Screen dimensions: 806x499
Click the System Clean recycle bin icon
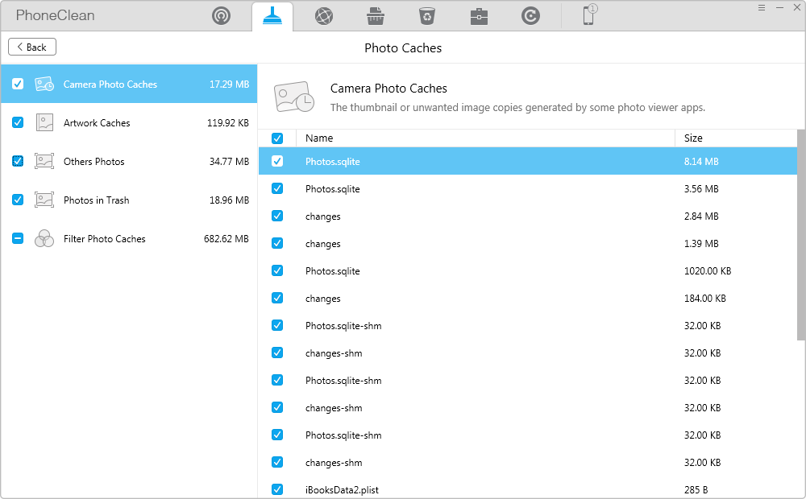tap(426, 16)
